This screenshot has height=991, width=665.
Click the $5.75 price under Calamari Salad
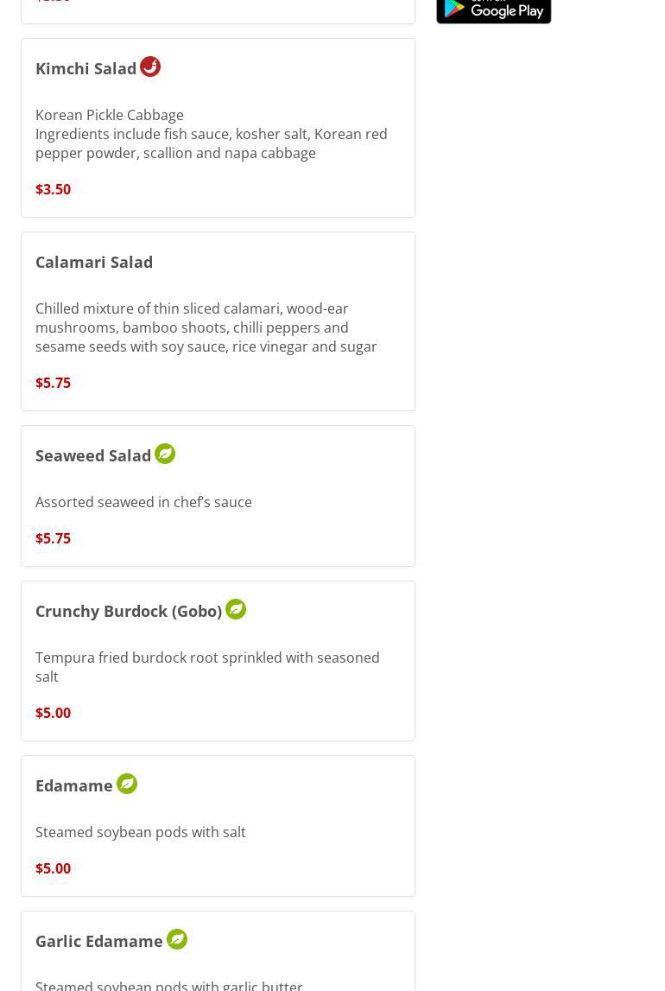coord(54,383)
